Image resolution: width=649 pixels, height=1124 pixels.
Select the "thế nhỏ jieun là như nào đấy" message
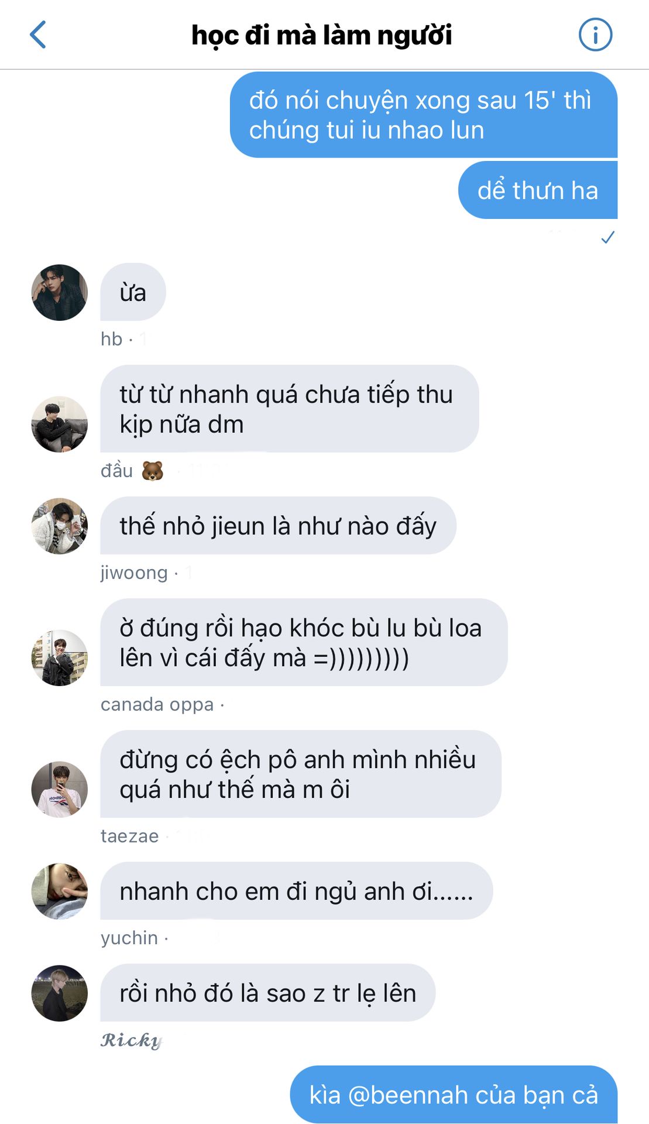click(x=278, y=526)
